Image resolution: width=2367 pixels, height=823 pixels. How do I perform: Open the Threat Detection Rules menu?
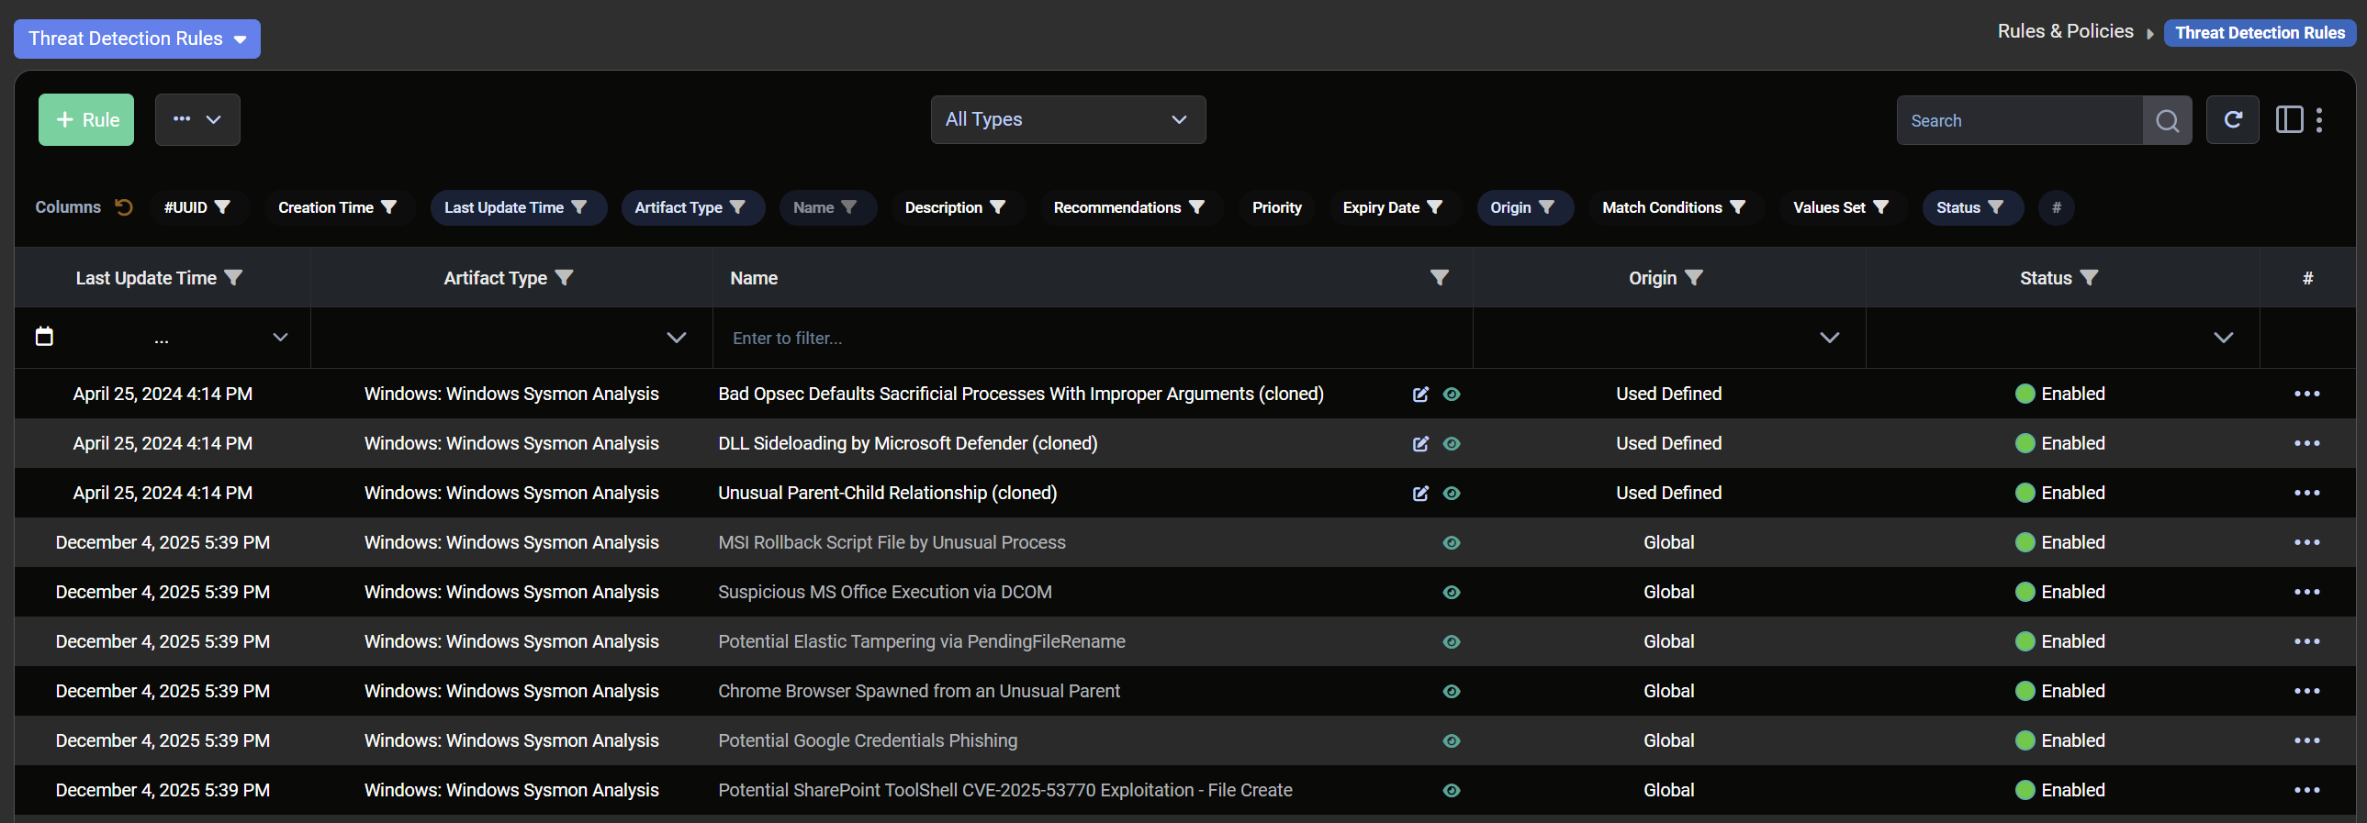[137, 39]
